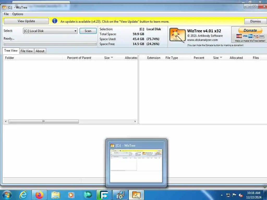Click the View Update button

(26, 21)
